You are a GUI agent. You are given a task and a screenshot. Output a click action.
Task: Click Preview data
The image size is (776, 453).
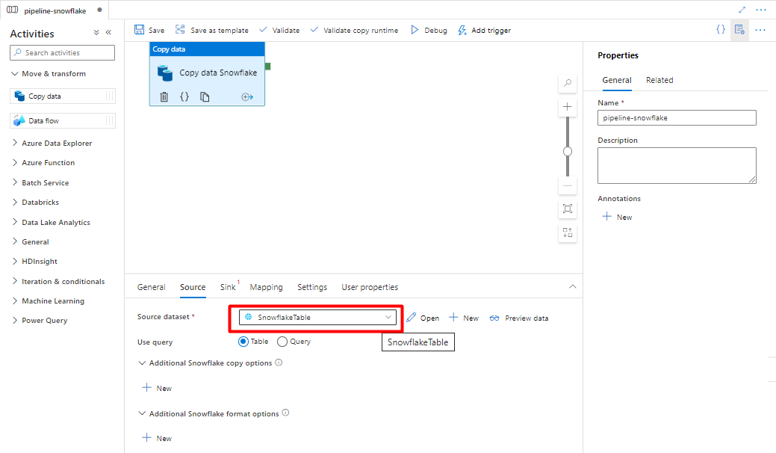[518, 318]
